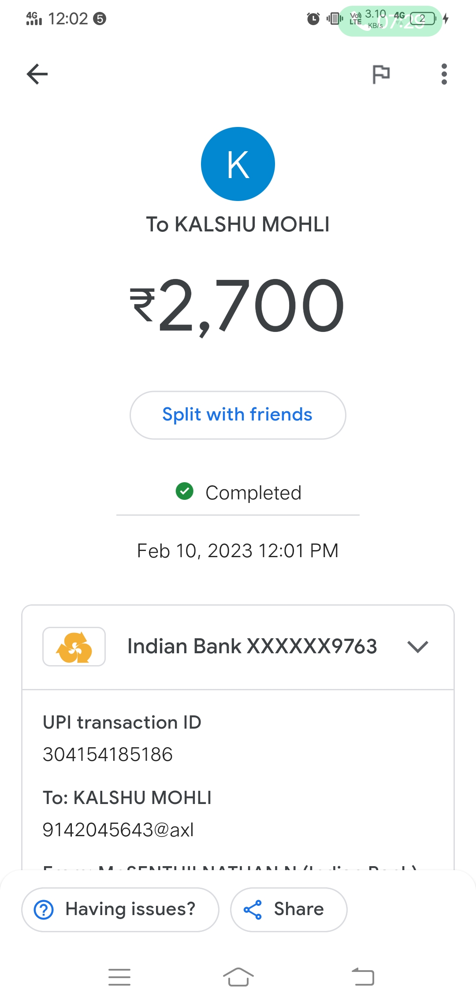The width and height of the screenshot is (476, 1005).
Task: Expand the Indian Bank account chevron
Action: tap(418, 647)
